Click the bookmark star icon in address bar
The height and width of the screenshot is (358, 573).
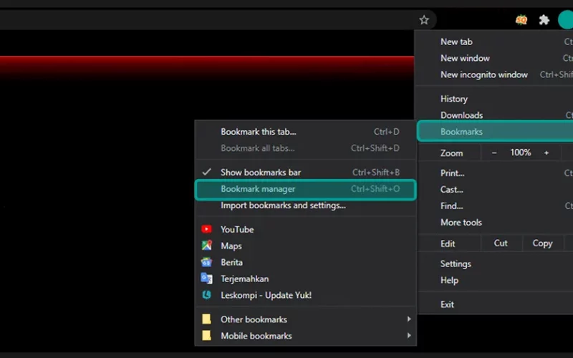click(x=424, y=20)
